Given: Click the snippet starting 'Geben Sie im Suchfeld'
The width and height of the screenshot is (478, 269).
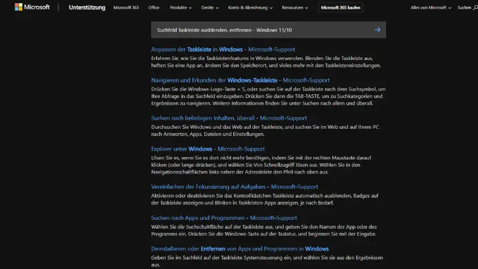Looking at the screenshot, I should [267, 261].
